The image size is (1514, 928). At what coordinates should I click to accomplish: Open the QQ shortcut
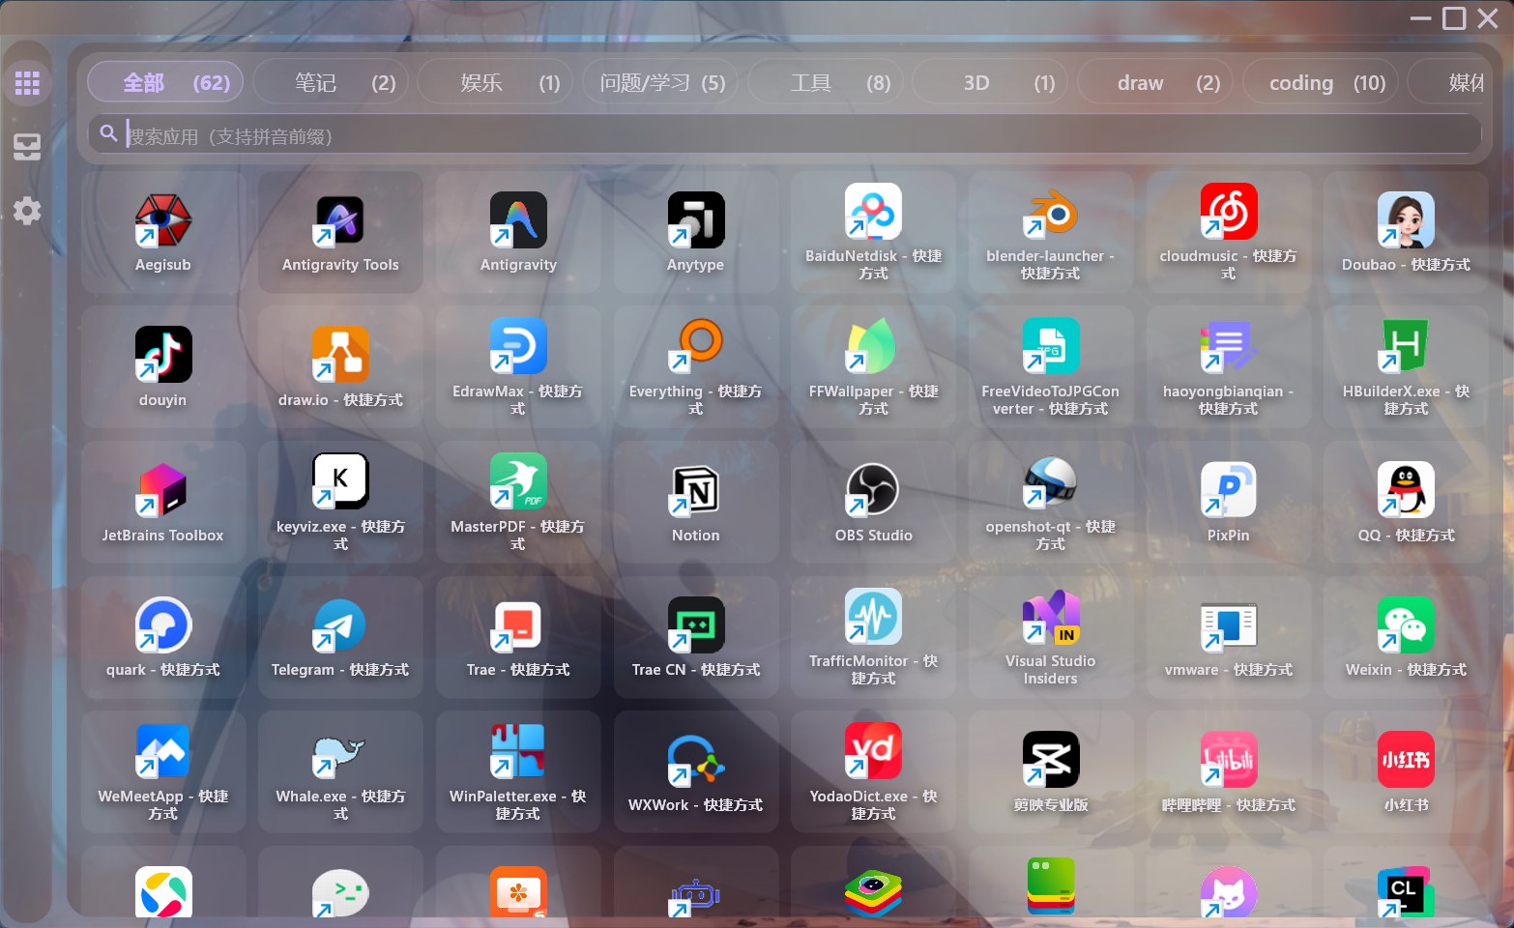[x=1405, y=501]
